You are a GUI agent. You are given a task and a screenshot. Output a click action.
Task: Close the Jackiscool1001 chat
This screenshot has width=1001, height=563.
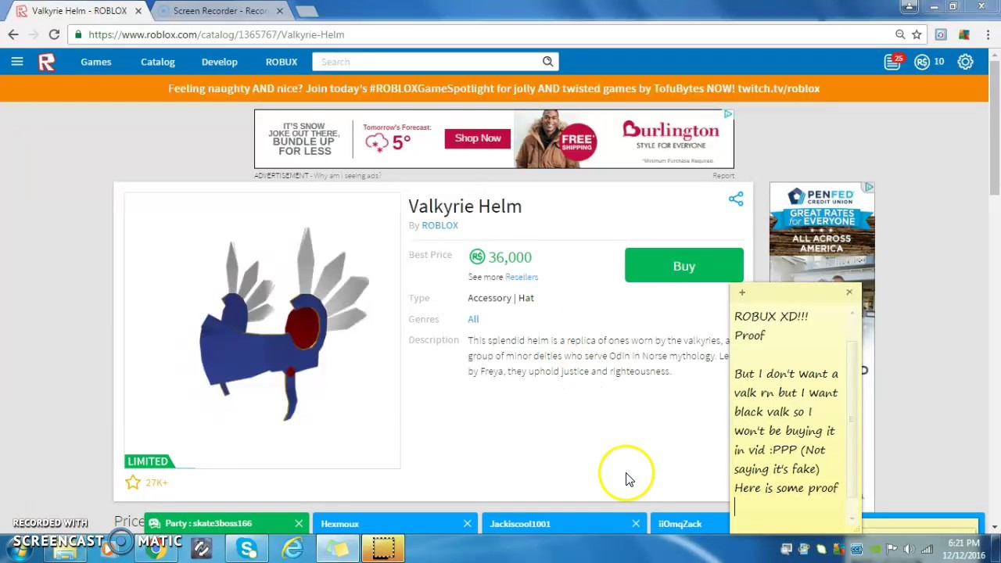click(x=636, y=524)
